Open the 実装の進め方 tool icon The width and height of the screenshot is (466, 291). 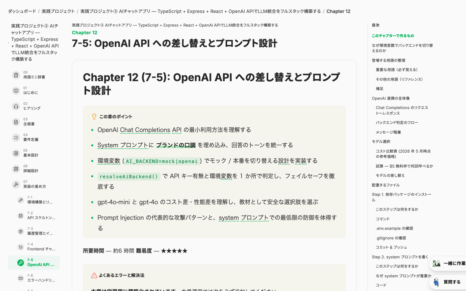tap(16, 184)
